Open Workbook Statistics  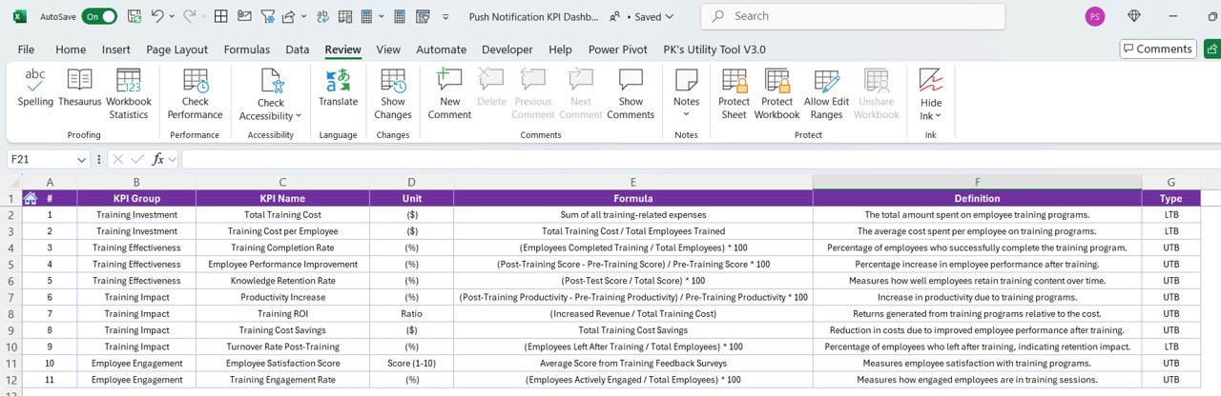(x=129, y=93)
